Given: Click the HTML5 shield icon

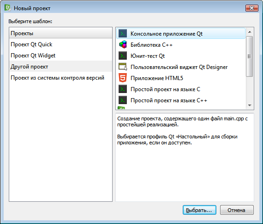Looking at the screenshot, I should pyautogui.click(x=123, y=78).
